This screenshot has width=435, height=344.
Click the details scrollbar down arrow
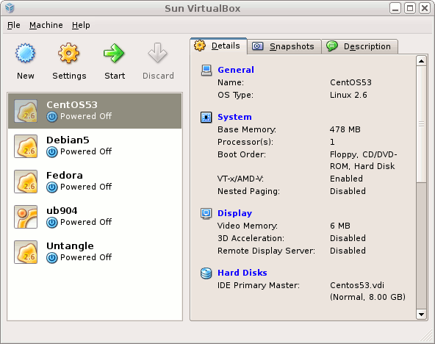[x=421, y=315]
